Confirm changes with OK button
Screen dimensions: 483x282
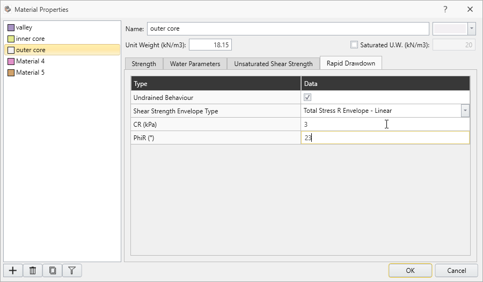[x=411, y=271]
